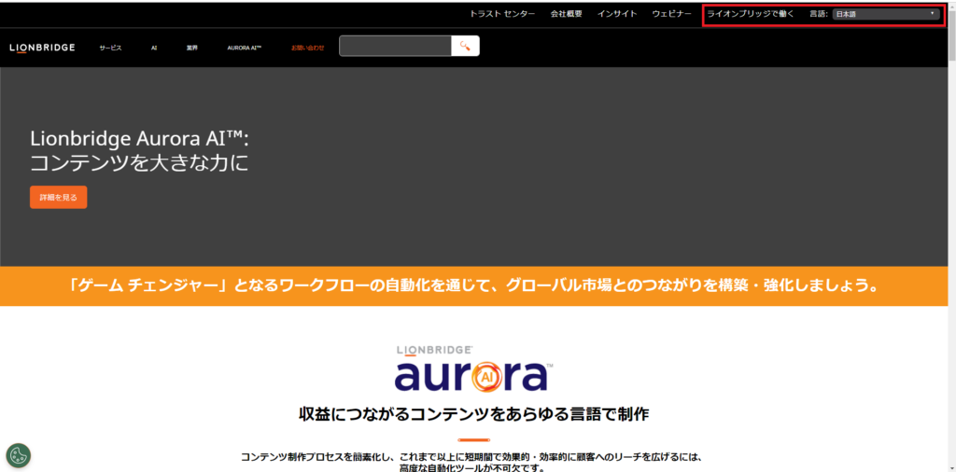Viewport: 956px width, 472px height.
Task: Open the サービス menu
Action: click(110, 48)
